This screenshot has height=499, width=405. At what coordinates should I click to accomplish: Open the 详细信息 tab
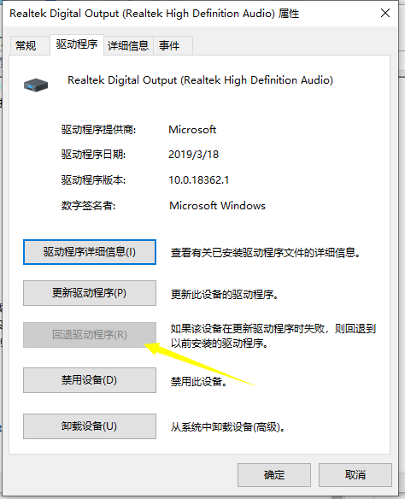128,45
